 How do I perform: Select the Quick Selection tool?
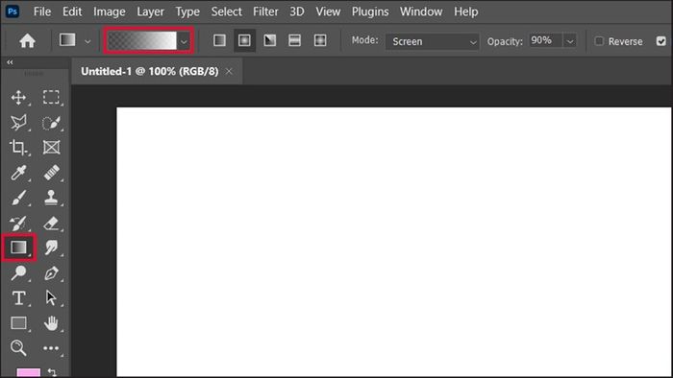[x=51, y=123]
